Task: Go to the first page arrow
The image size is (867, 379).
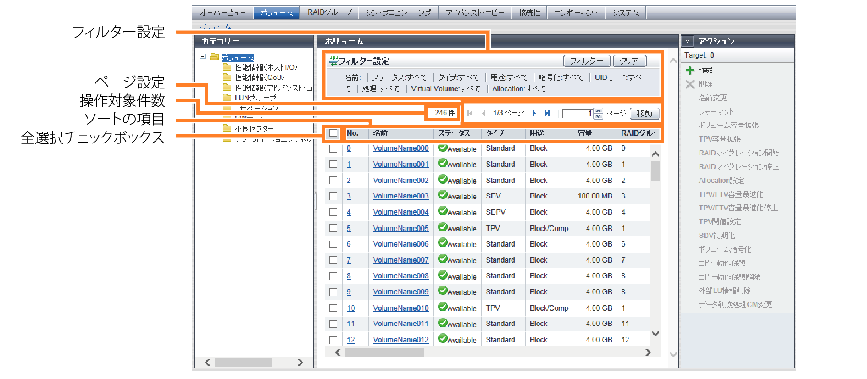Action: click(470, 113)
